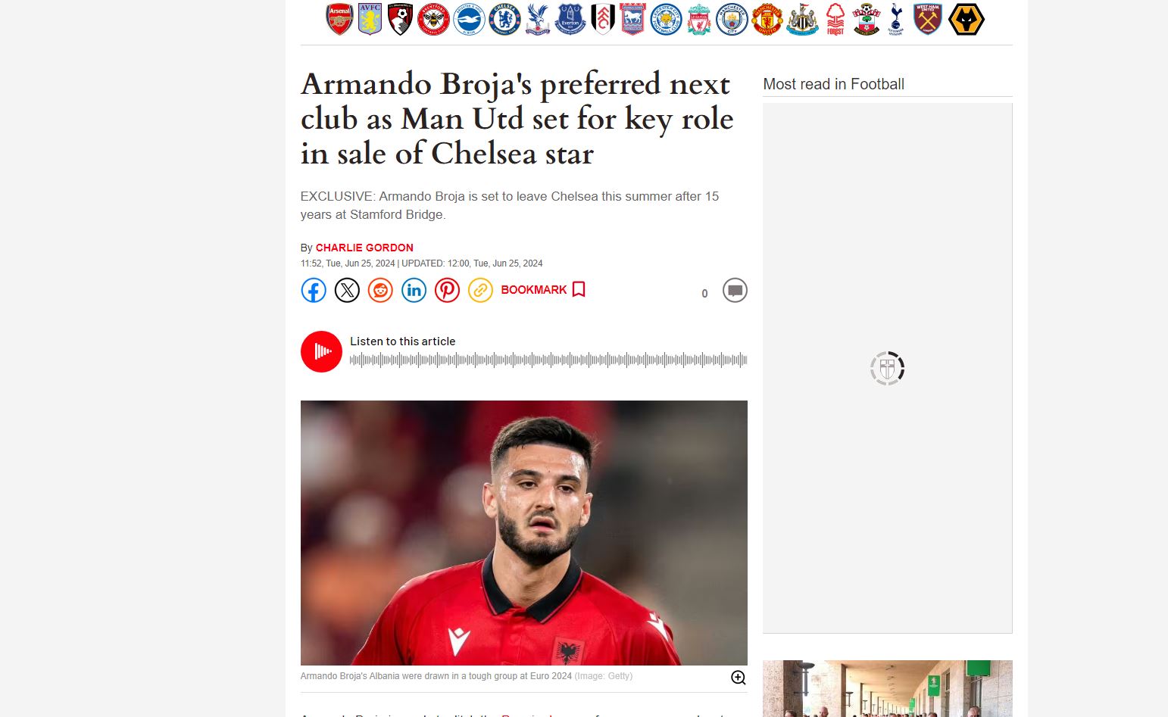Copy article link with chain icon
This screenshot has width=1168, height=717.
click(x=480, y=290)
